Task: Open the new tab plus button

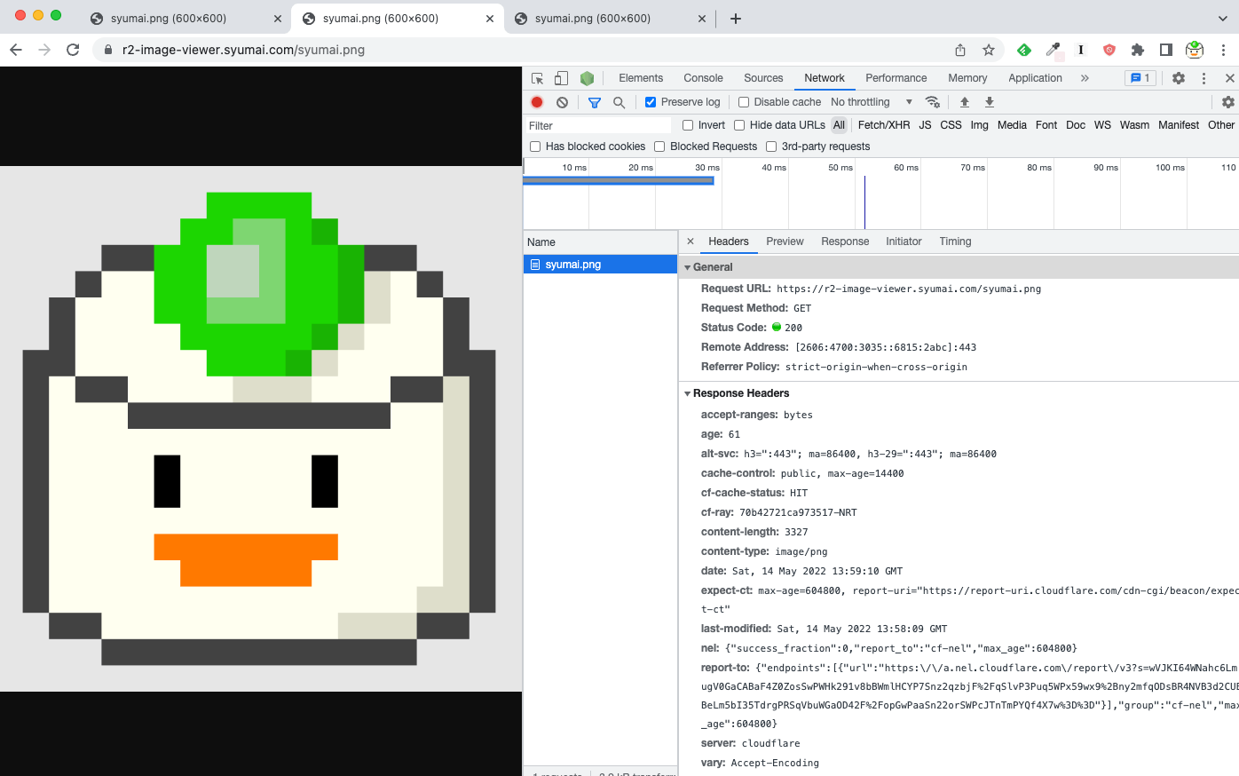Action: [736, 18]
